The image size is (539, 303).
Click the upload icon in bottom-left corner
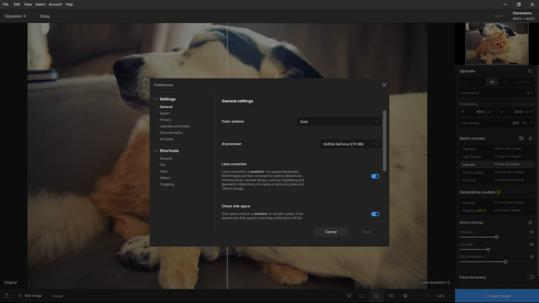(7, 296)
